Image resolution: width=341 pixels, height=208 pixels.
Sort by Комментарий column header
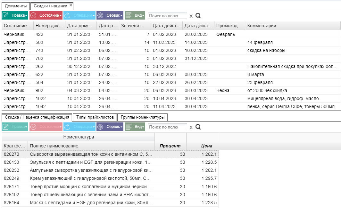click(x=293, y=26)
